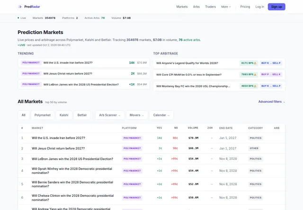
Task: Open the Arb Scanner link
Action: point(109,115)
